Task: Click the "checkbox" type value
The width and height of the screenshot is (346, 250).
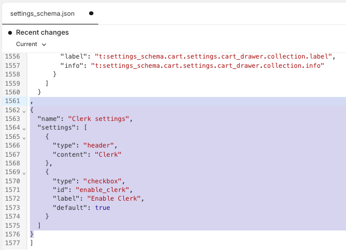Action: [x=102, y=181]
